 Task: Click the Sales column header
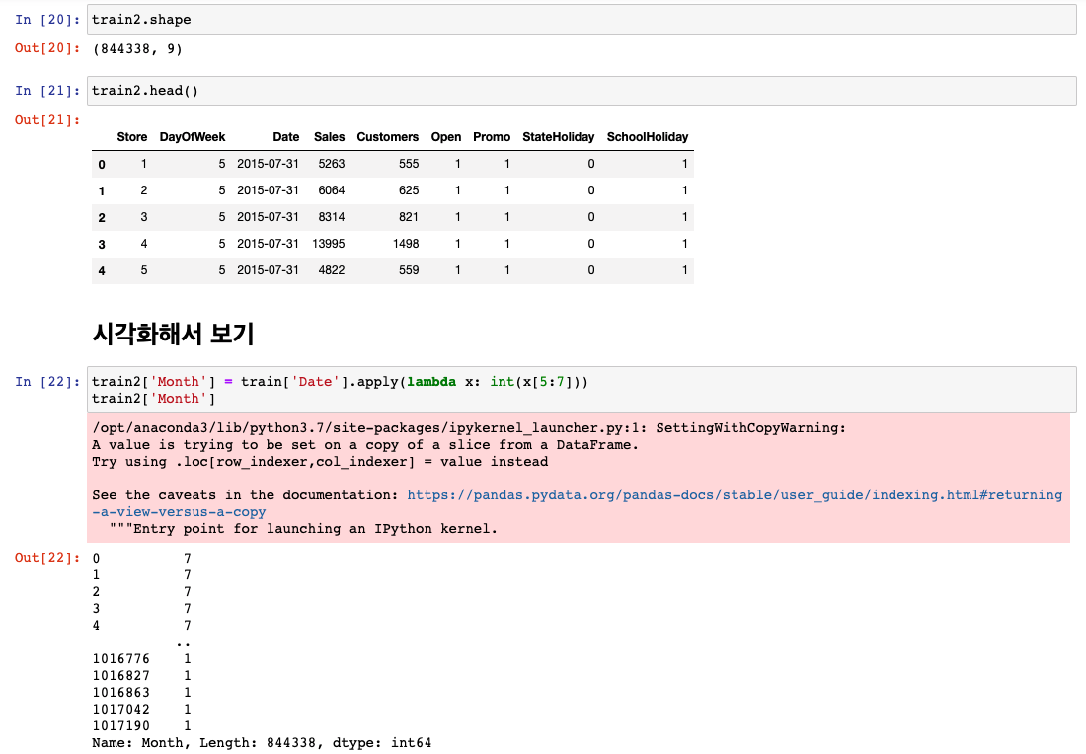(x=329, y=137)
